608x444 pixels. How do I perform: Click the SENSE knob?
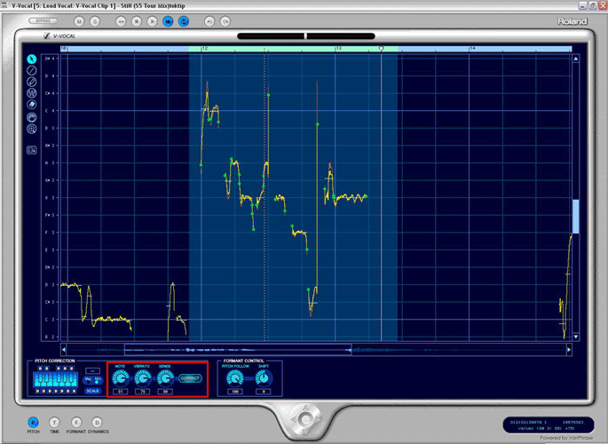pyautogui.click(x=165, y=378)
